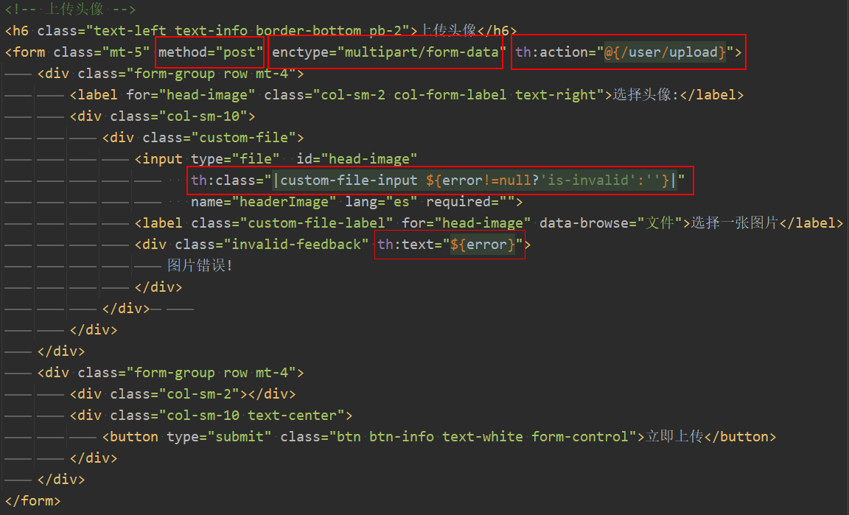Click the lang="es" attribute
This screenshot has height=515, width=849.
(381, 202)
